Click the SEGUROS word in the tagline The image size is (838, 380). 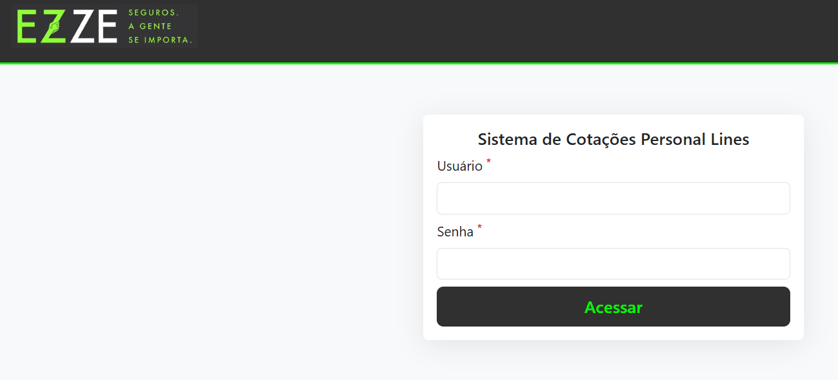154,13
